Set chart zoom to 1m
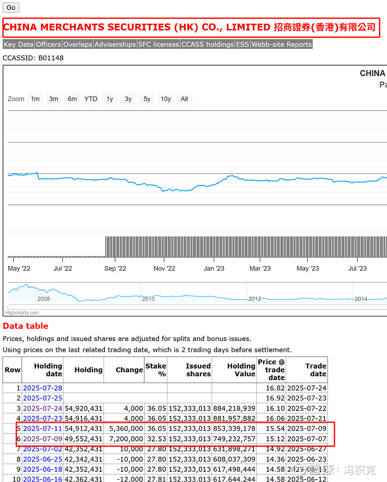This screenshot has width=387, height=482. click(x=35, y=99)
